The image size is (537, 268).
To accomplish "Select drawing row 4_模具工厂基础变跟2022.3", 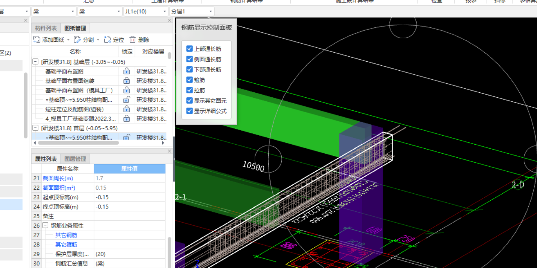I will [81, 118].
